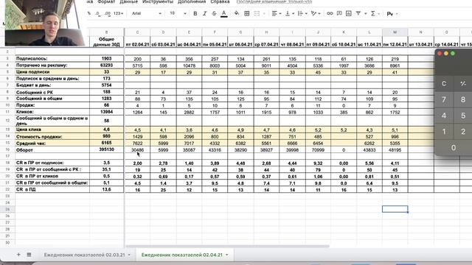472x265 pixels.
Task: Open dropdown arrow of 02.04.21 sheet tab
Action: [x=226, y=255]
